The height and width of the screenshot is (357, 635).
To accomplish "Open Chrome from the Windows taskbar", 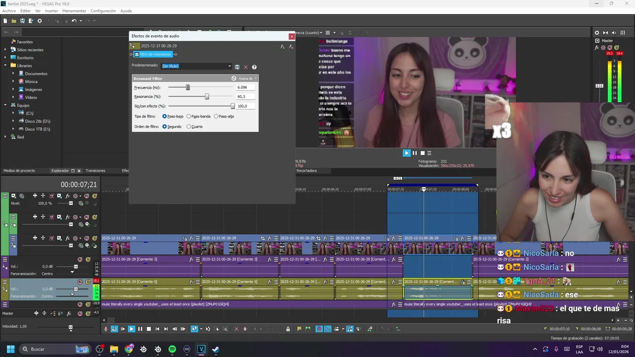I will pos(129,349).
